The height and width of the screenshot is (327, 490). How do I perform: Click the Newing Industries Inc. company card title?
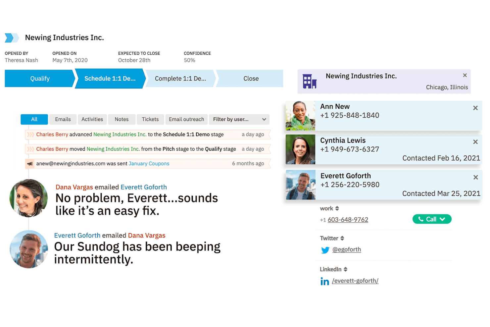click(361, 76)
